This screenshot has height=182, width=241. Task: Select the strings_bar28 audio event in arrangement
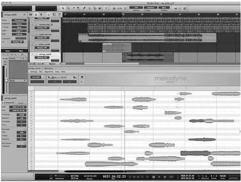[x=148, y=57]
